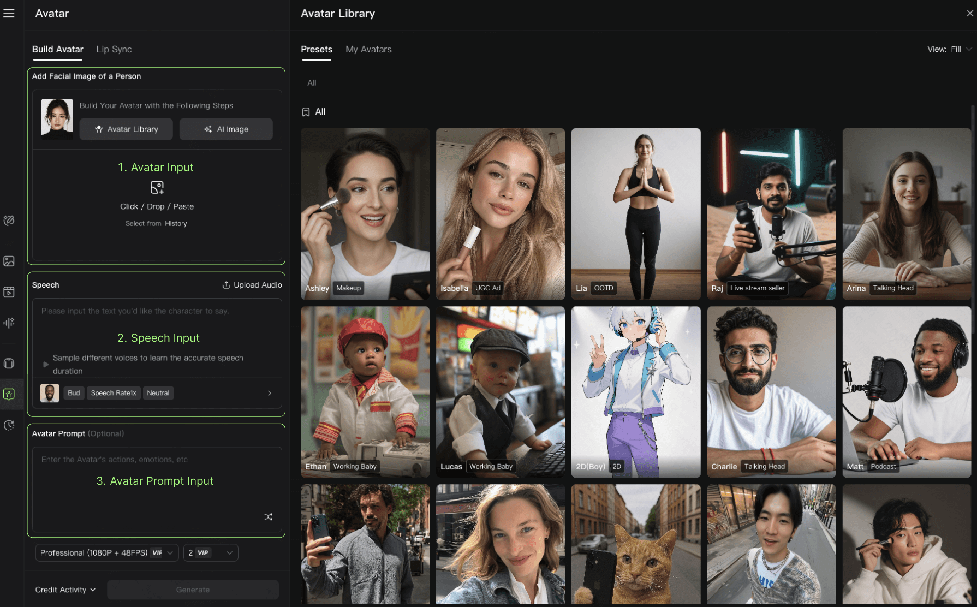Select the Isabella UGC Ad avatar

[x=500, y=213]
